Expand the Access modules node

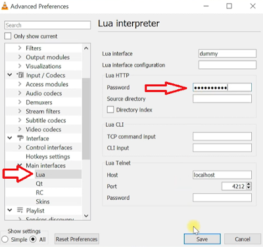pos(20,84)
